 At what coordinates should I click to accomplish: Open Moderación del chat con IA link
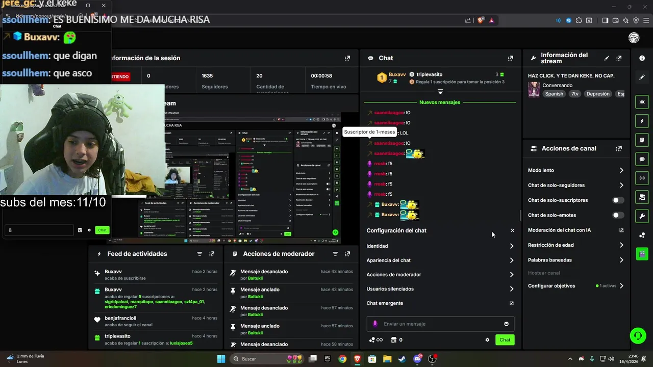point(621,230)
